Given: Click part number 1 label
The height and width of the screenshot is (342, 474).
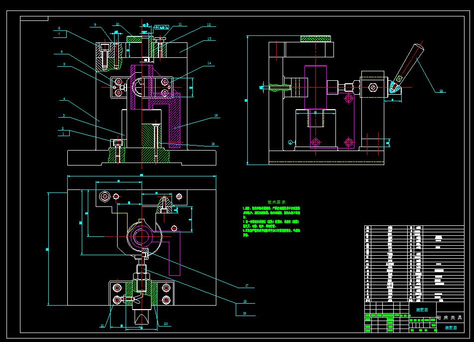Looking at the screenshot, I should (x=63, y=134).
